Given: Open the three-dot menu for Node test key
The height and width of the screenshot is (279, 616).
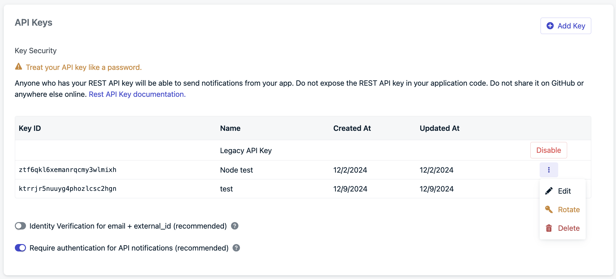Looking at the screenshot, I should (549, 170).
